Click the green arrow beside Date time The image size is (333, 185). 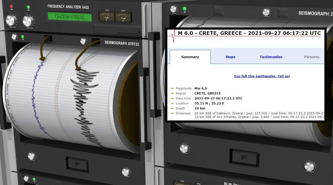click(172, 99)
